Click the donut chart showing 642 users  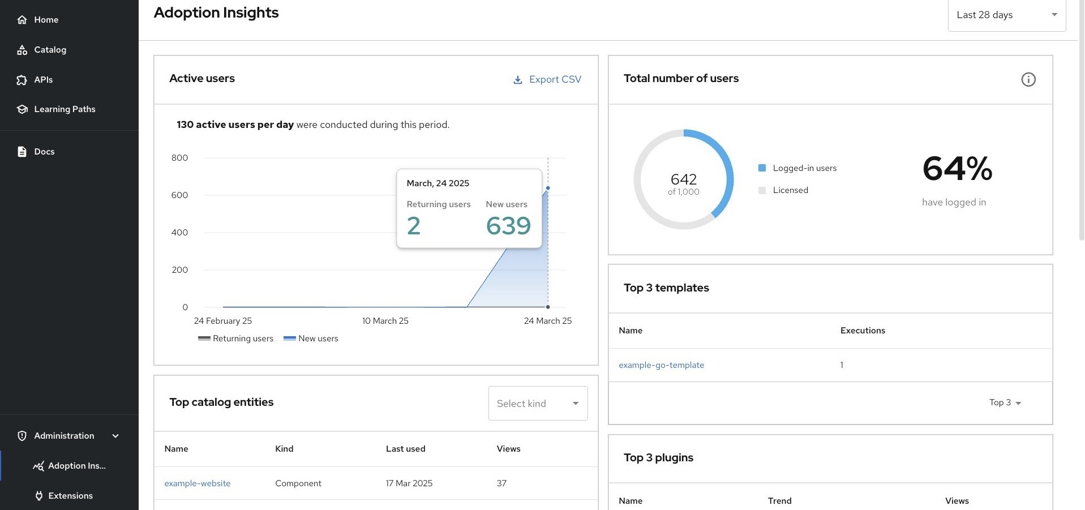(x=684, y=179)
